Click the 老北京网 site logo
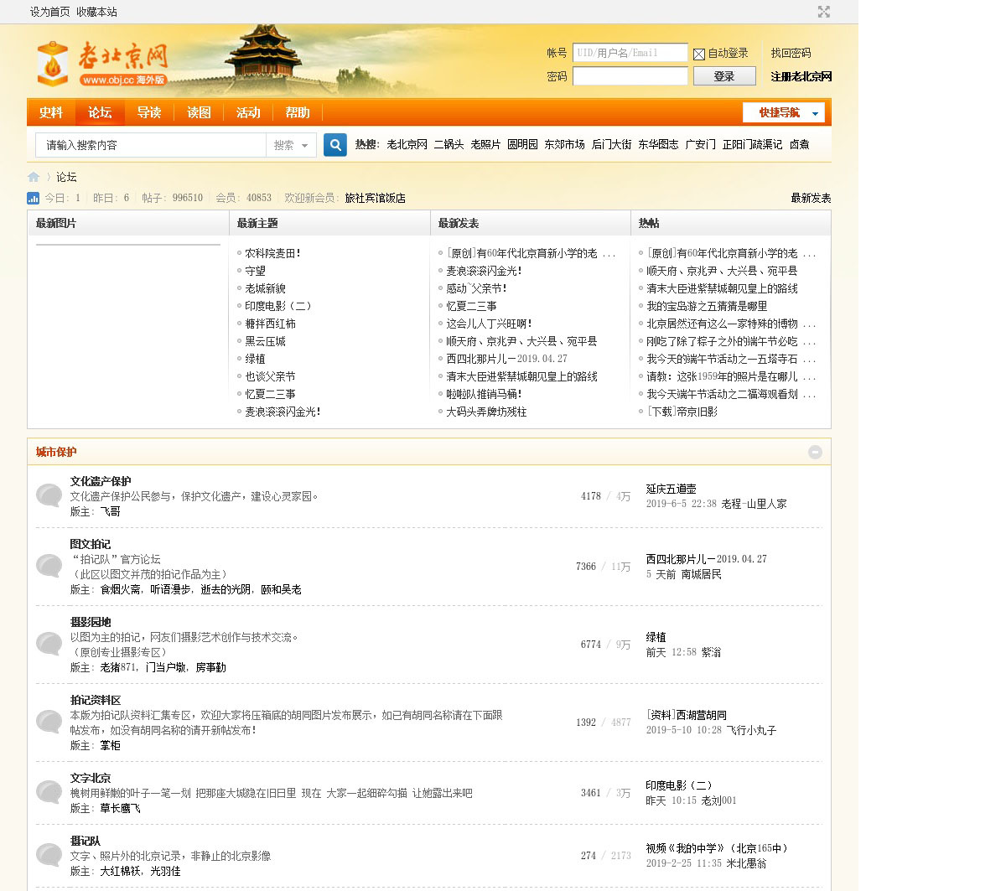Image resolution: width=1006 pixels, height=891 pixels. coord(102,64)
